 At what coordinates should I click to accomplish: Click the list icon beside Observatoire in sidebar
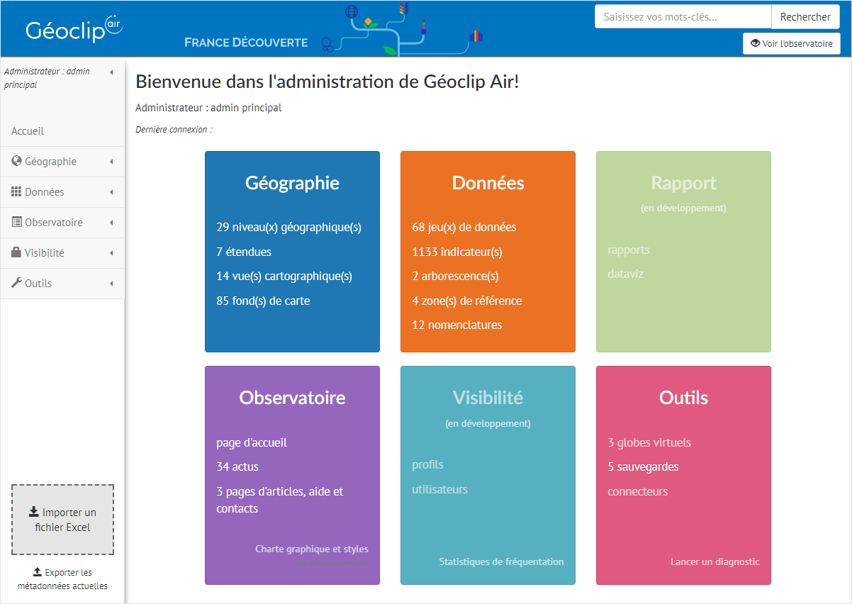(16, 222)
